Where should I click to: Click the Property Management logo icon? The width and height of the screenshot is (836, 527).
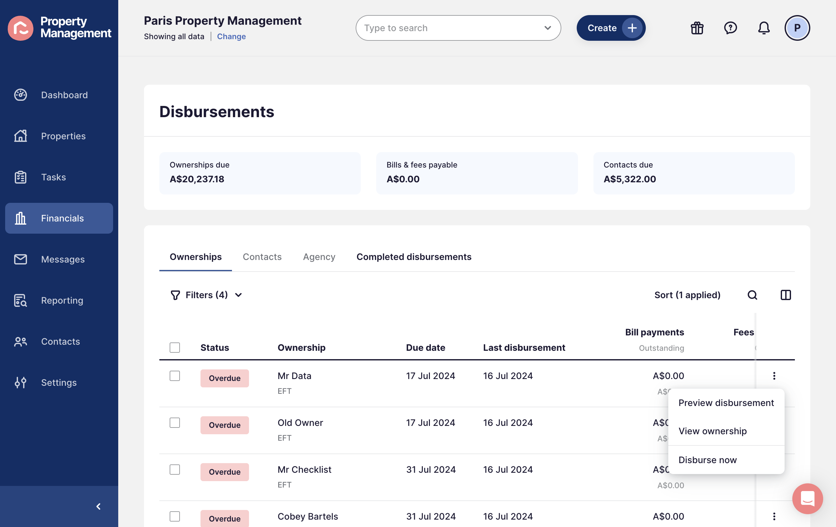pos(21,28)
